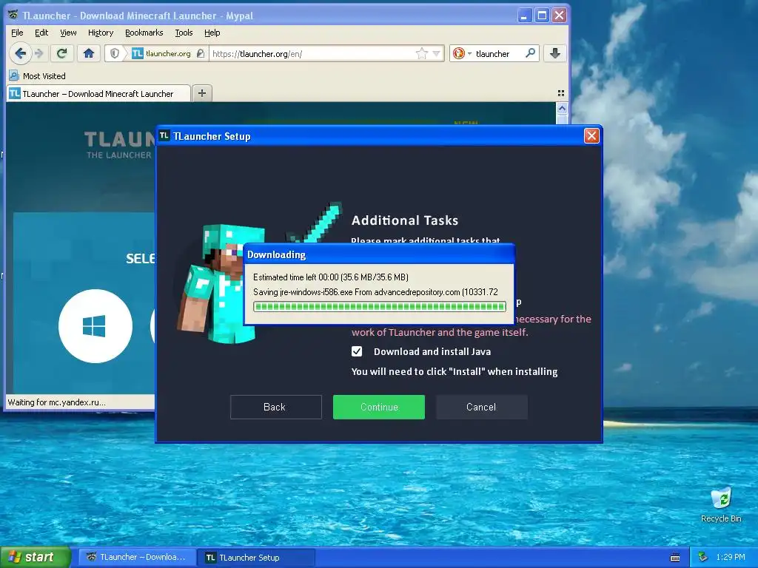
Task: Open the History menu
Action: (x=101, y=33)
